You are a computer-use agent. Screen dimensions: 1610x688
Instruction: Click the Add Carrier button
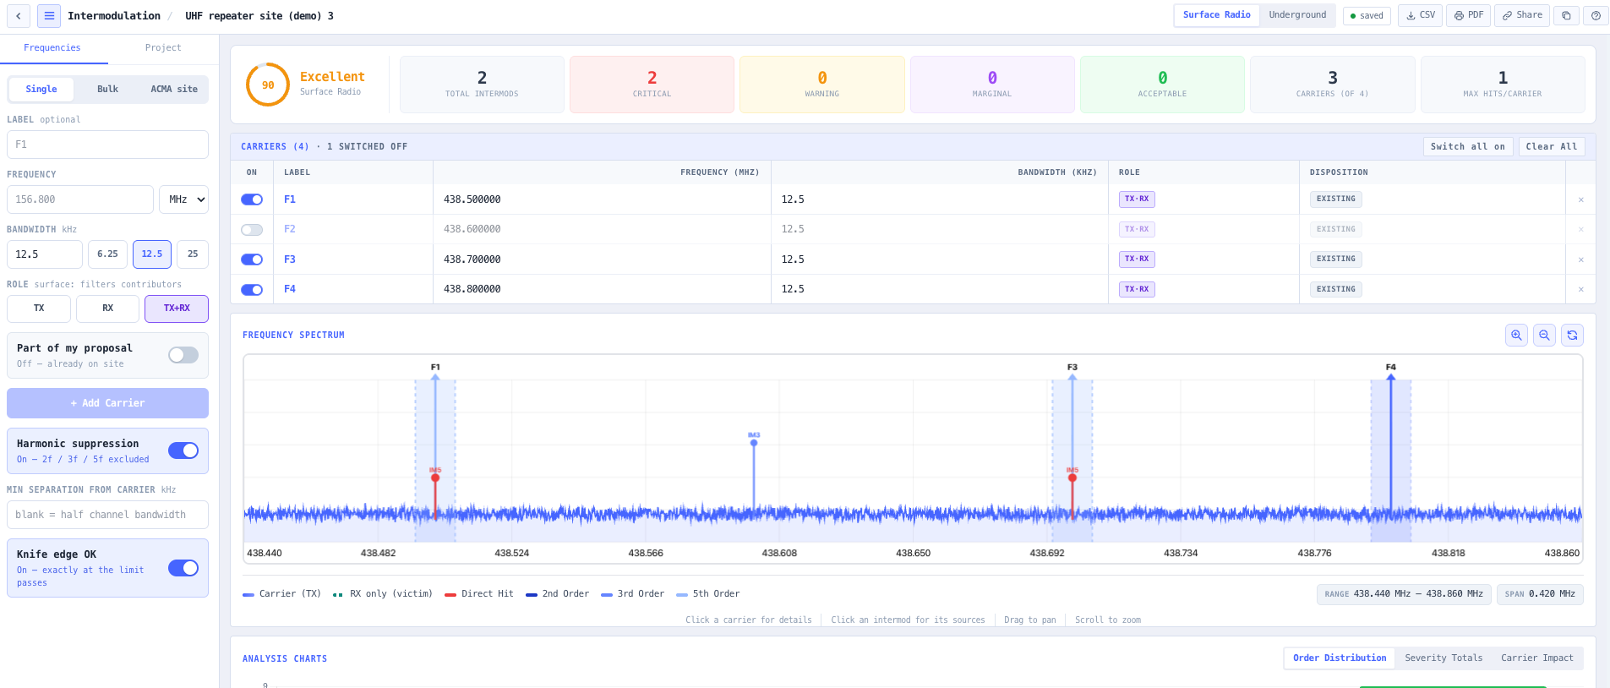point(107,403)
